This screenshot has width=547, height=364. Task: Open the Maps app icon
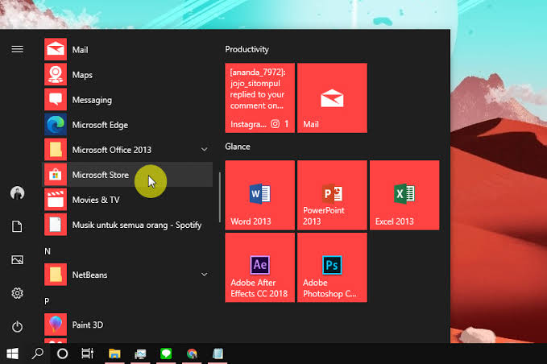tap(56, 75)
